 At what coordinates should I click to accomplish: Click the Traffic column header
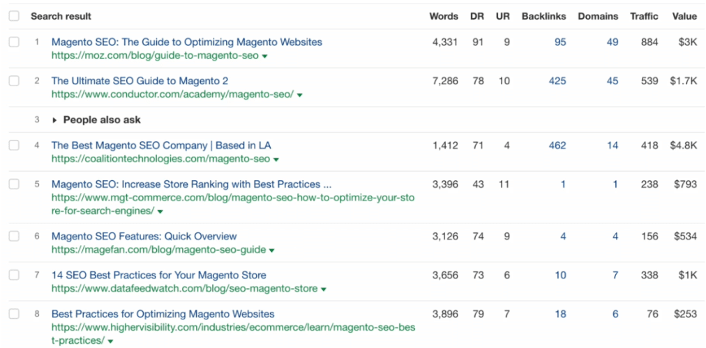point(644,17)
